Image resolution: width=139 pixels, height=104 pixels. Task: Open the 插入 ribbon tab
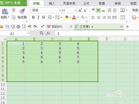click(52, 4)
